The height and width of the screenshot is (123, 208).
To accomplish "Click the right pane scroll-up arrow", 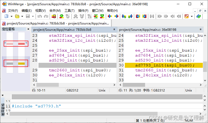I will pyautogui.click(x=205, y=35).
